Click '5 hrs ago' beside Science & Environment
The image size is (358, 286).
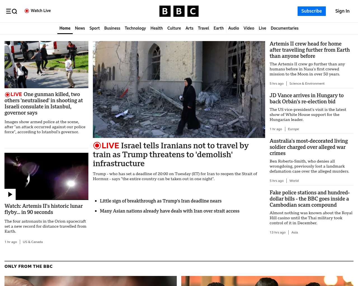click(277, 84)
